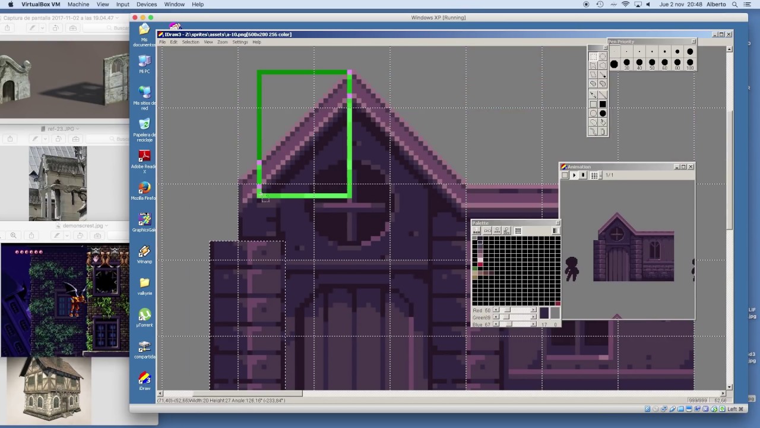Open macOS Spotlight search icon
Image resolution: width=760 pixels, height=428 pixels.
tap(734, 4)
